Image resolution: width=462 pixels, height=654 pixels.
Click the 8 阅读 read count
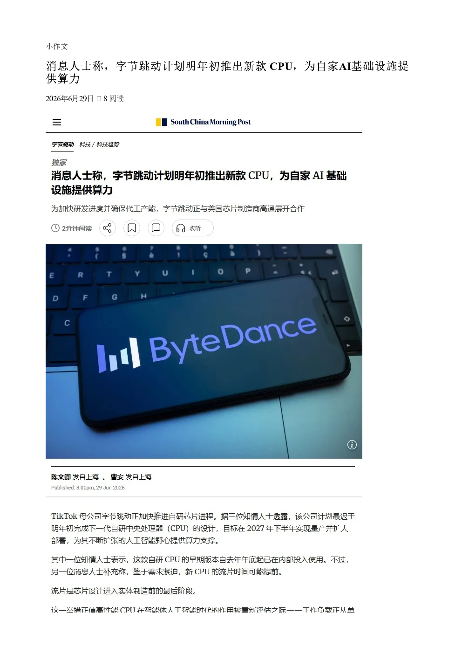[114, 98]
